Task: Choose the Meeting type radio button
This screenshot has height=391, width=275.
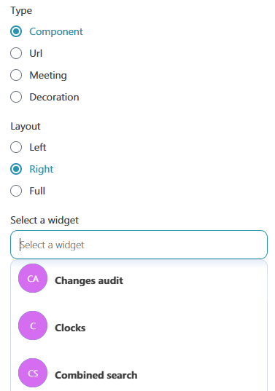Action: (16, 75)
